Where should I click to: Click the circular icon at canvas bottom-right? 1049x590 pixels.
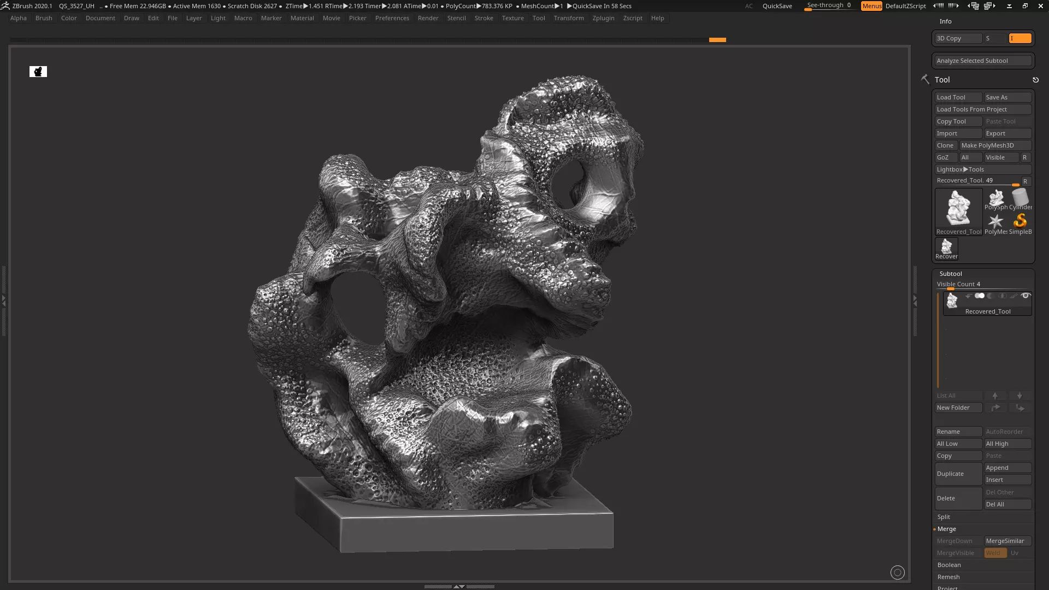[897, 572]
